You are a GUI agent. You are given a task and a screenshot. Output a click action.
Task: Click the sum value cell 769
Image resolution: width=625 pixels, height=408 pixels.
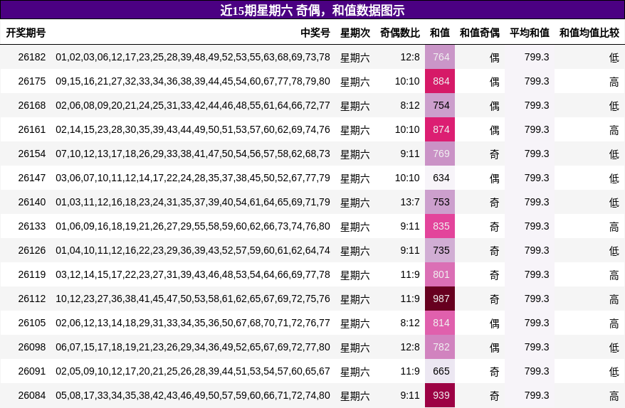point(440,154)
